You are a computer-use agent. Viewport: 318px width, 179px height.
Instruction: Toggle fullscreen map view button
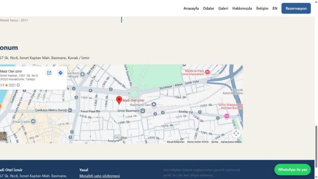point(236,134)
